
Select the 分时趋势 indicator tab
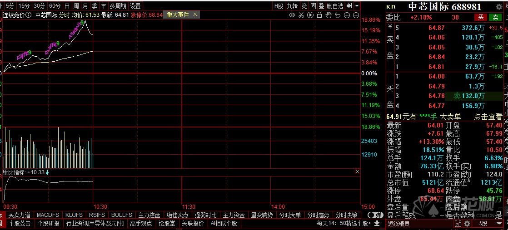point(318,215)
